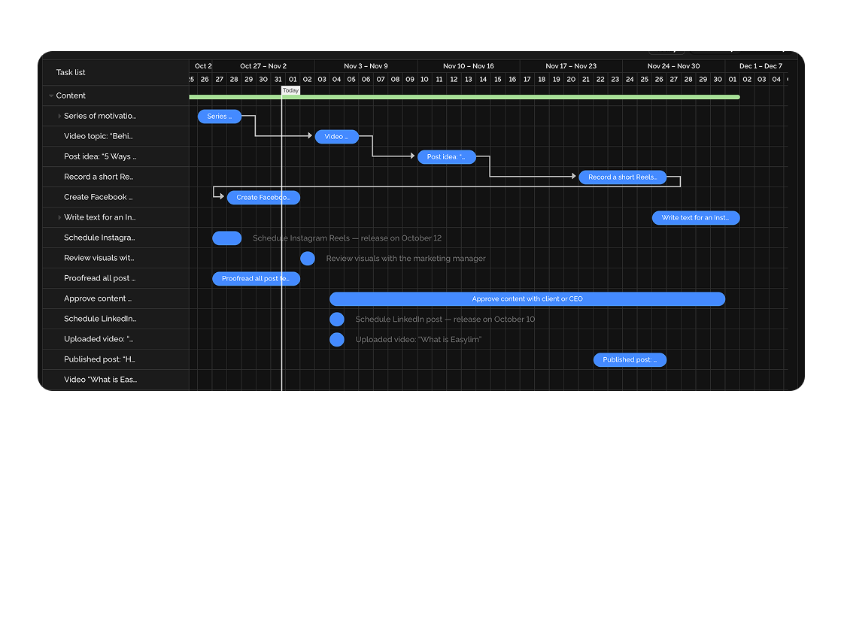
Task: Select the "Series ..." task bar
Action: 219,116
